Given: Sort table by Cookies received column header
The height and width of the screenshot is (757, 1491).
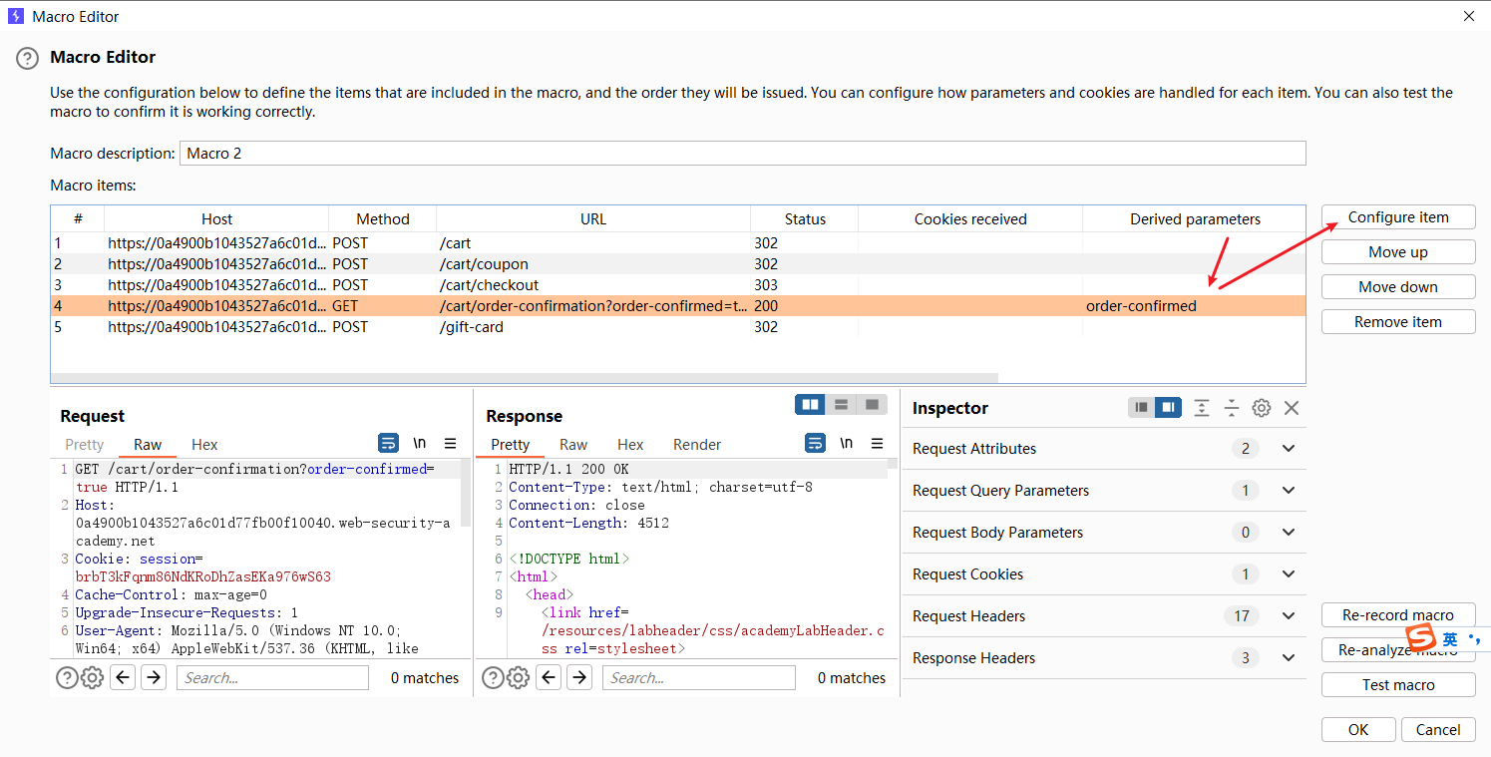Looking at the screenshot, I should (970, 219).
